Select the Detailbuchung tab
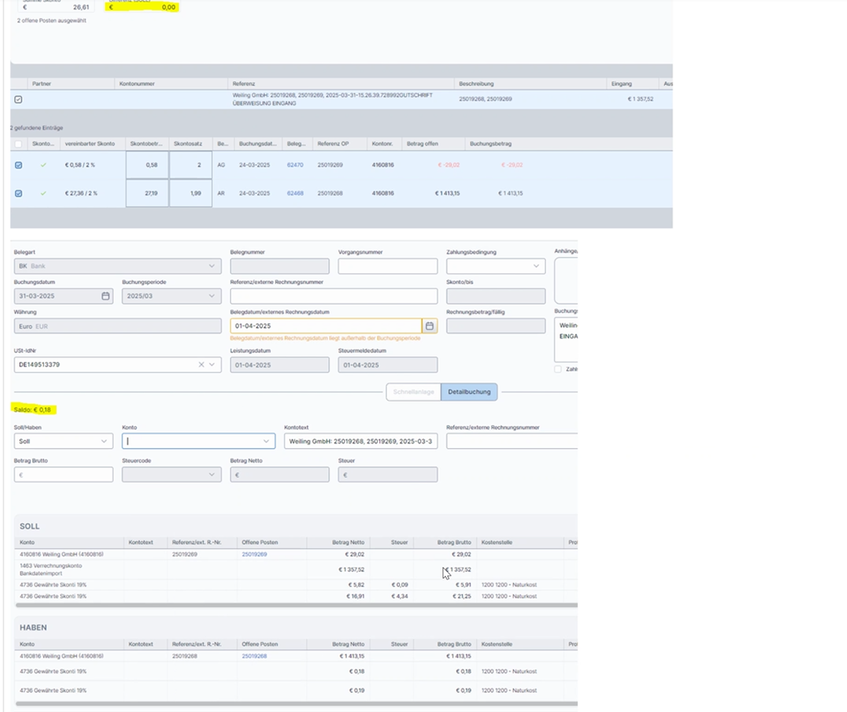 click(x=469, y=392)
